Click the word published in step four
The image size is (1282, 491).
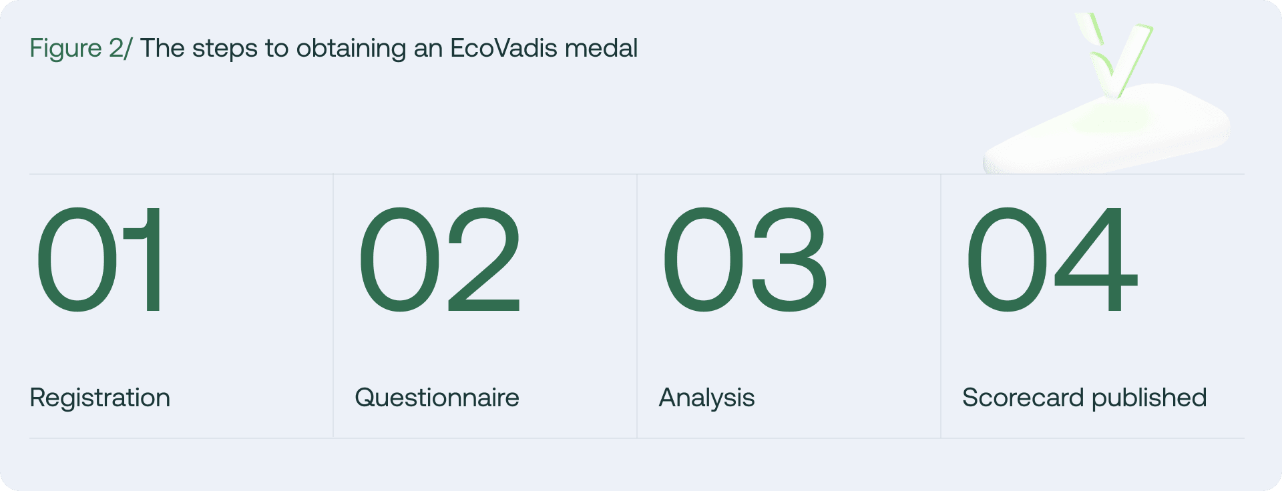tap(1149, 398)
